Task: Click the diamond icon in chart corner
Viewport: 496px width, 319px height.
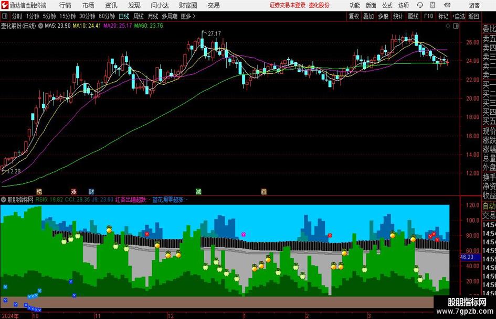Action: [x=448, y=26]
